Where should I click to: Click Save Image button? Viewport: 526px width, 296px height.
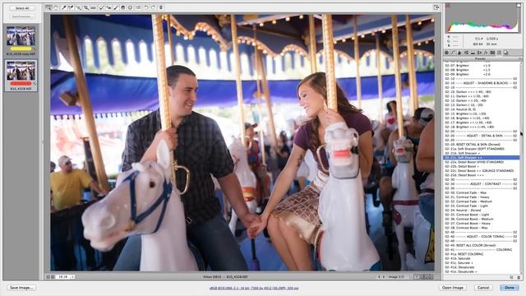coord(21,288)
